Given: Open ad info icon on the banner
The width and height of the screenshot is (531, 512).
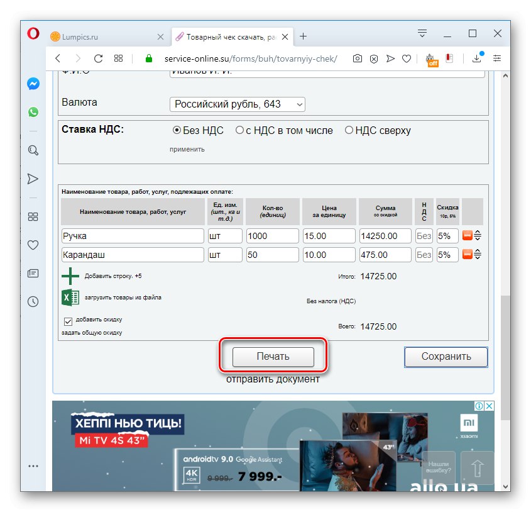Looking at the screenshot, I should (479, 406).
